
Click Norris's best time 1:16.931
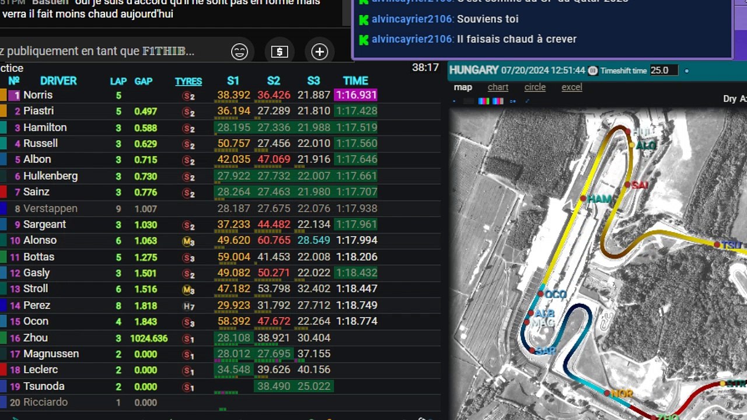coord(355,95)
